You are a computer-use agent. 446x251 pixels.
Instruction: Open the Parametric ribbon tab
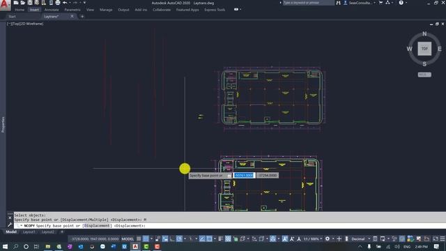(x=72, y=10)
